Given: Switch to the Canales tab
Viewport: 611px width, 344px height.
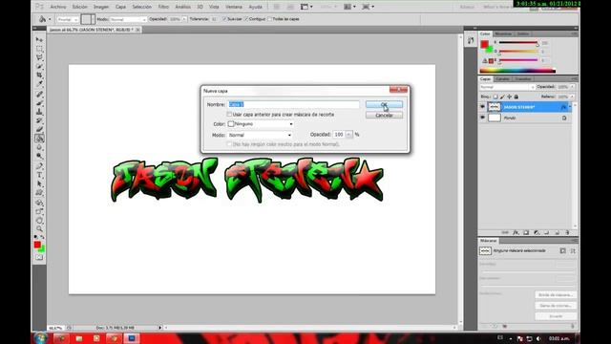Looking at the screenshot, I should click(x=503, y=78).
